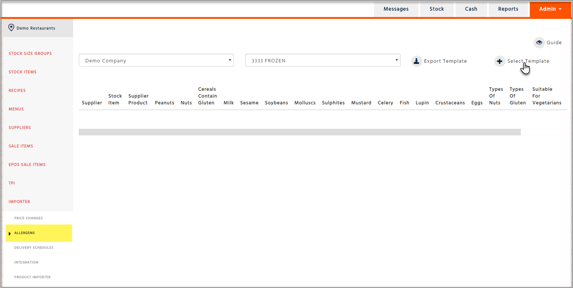573x288 pixels.
Task: Open the Guide link
Action: (x=554, y=43)
